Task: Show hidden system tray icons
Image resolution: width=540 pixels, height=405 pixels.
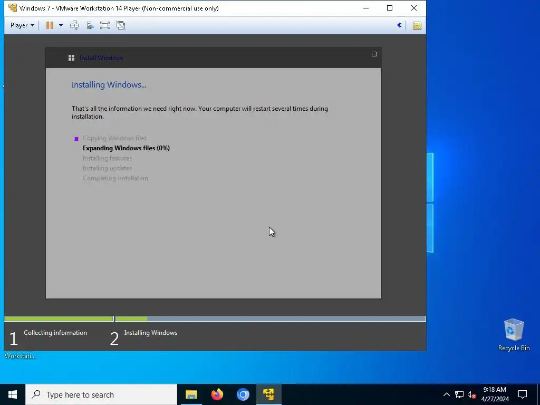Action: [446, 394]
